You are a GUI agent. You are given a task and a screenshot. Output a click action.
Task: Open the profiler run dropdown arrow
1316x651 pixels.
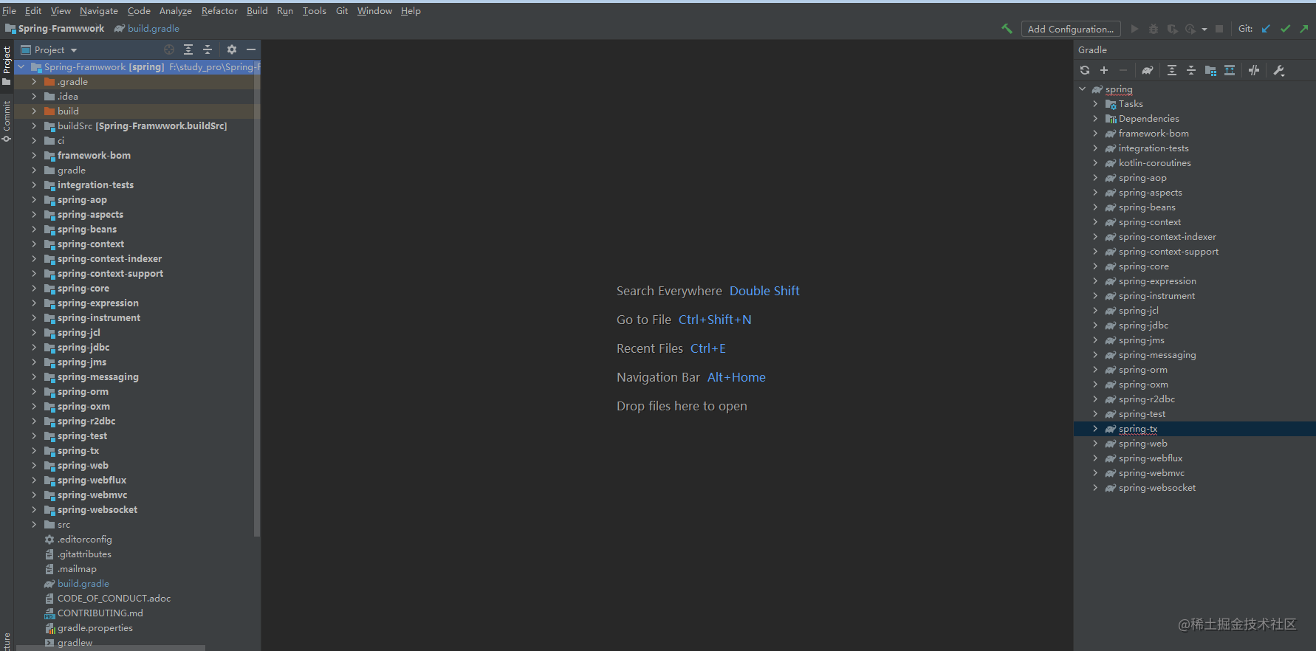[x=1204, y=30]
